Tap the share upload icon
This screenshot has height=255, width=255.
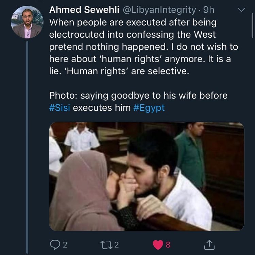click(x=209, y=245)
